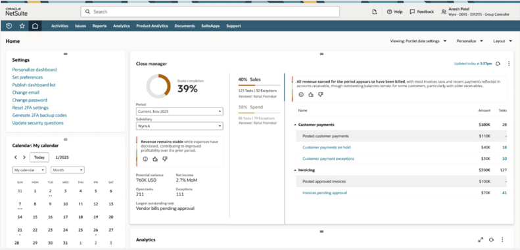Viewport: 520px width, 250px height.
Task: Collapse the Invoicing group
Action: click(295, 170)
